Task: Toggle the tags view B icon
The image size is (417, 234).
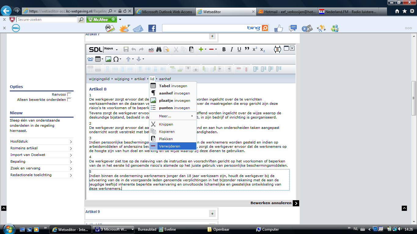Action: tap(277, 49)
